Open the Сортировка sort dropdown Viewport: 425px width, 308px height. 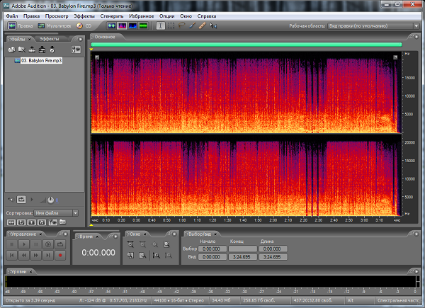(x=57, y=212)
